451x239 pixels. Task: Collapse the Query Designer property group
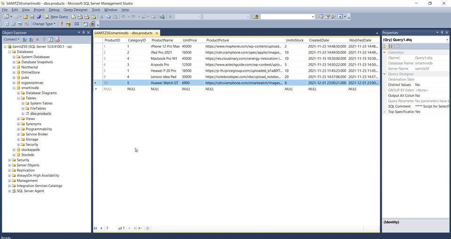point(385,74)
